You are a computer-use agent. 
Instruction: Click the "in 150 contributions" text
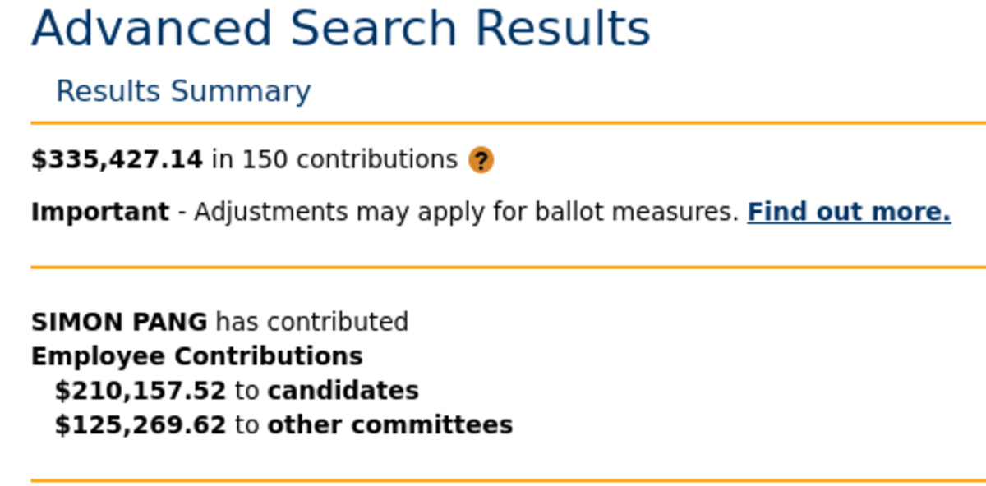click(x=334, y=159)
